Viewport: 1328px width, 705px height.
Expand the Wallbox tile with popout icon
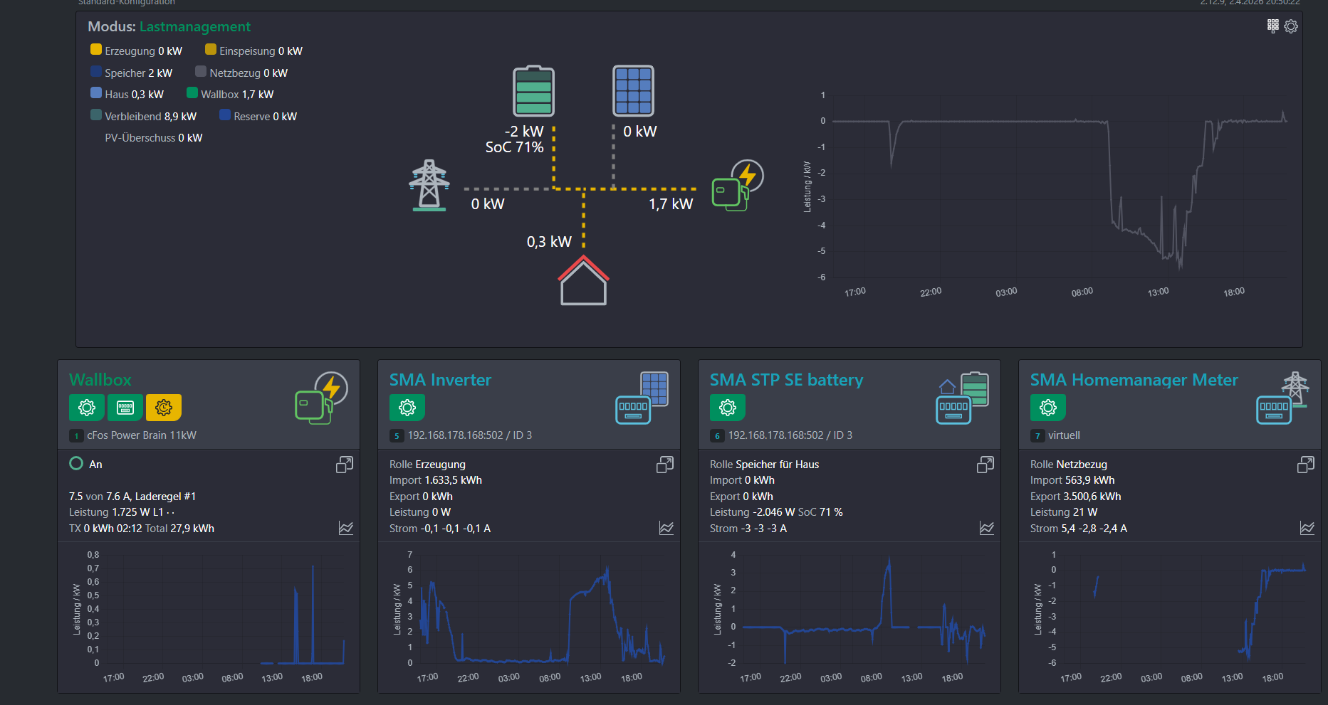pyautogui.click(x=345, y=465)
